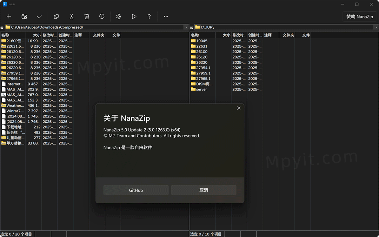Click the Delete trash bin icon
This screenshot has height=237, width=379.
point(87,16)
